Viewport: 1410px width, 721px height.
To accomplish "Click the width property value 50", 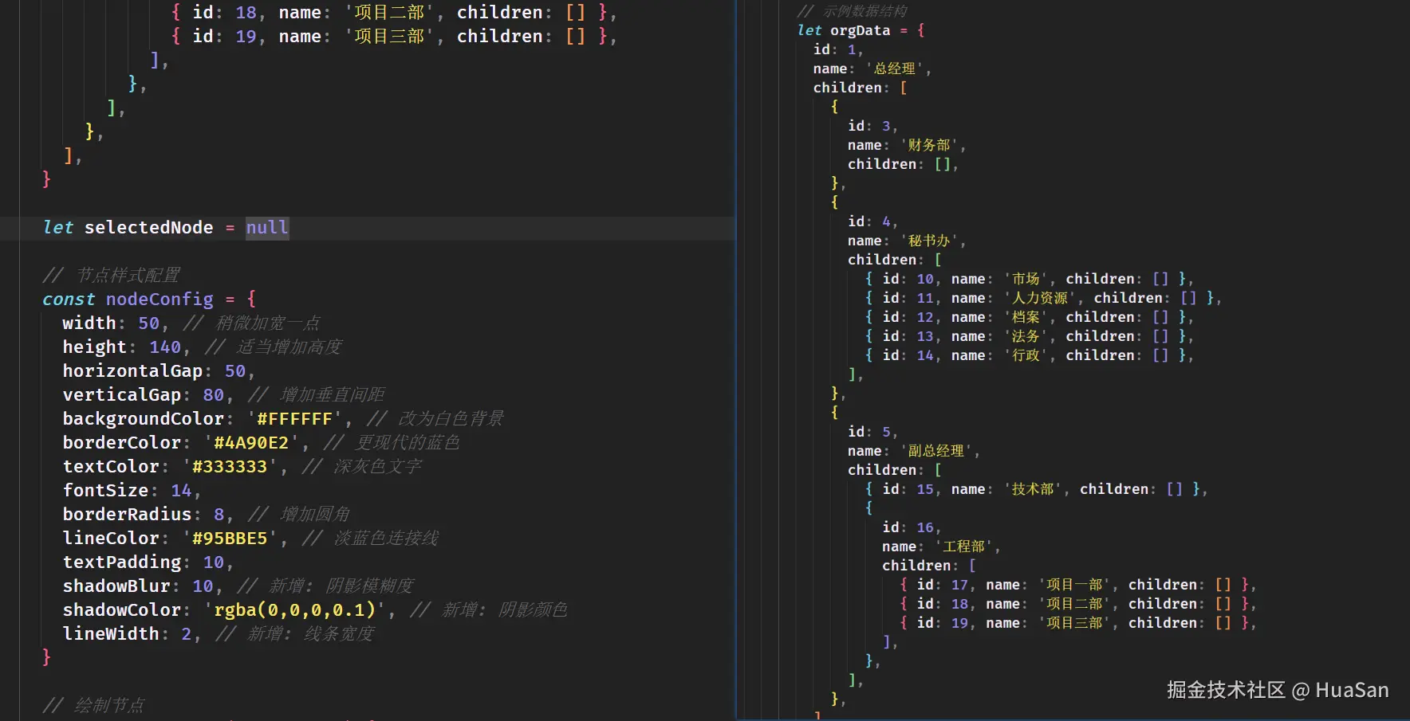I will (148, 323).
